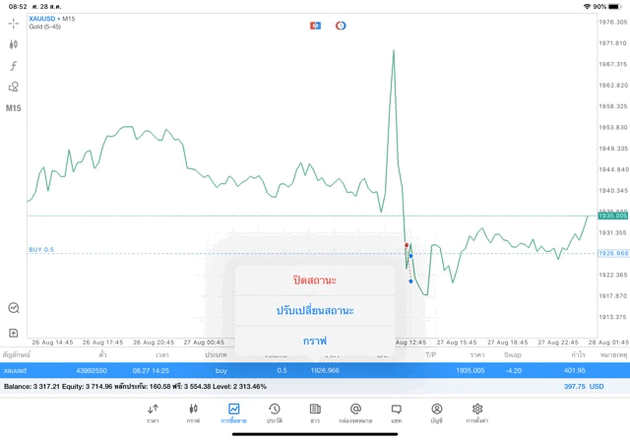Viewport: 630px width, 440px height.
Task: Open the drawing objects shapes tool
Action: click(x=14, y=87)
